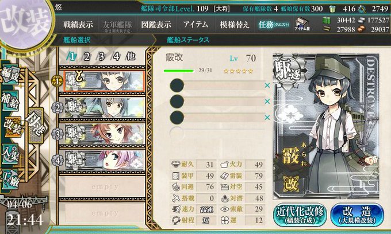391x234 pixels.
Task: Open the 入渠 docking repair icon
Action: 10,154
